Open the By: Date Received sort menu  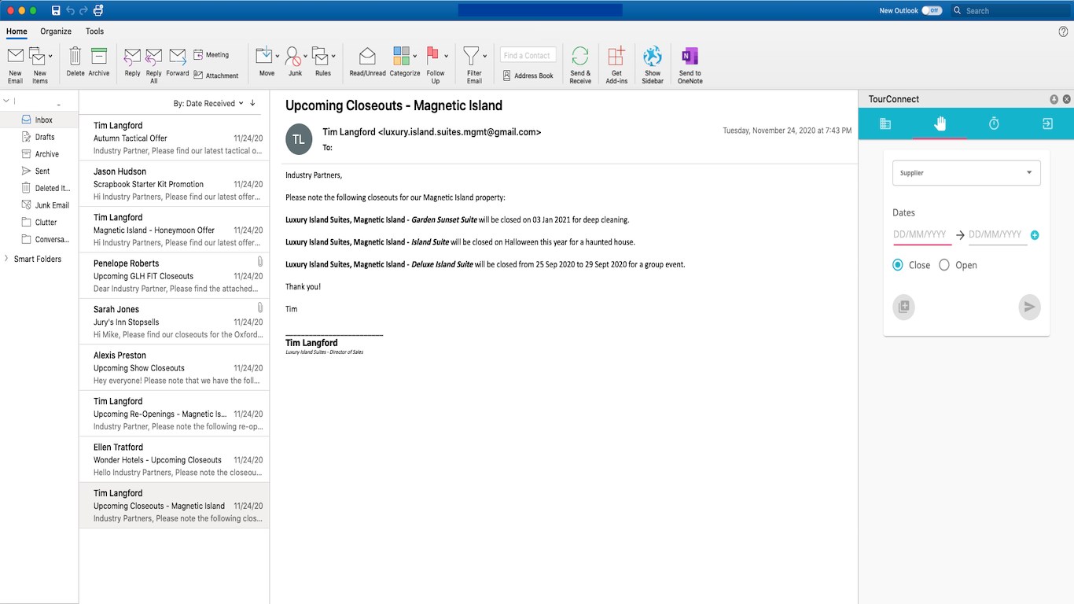(x=208, y=103)
